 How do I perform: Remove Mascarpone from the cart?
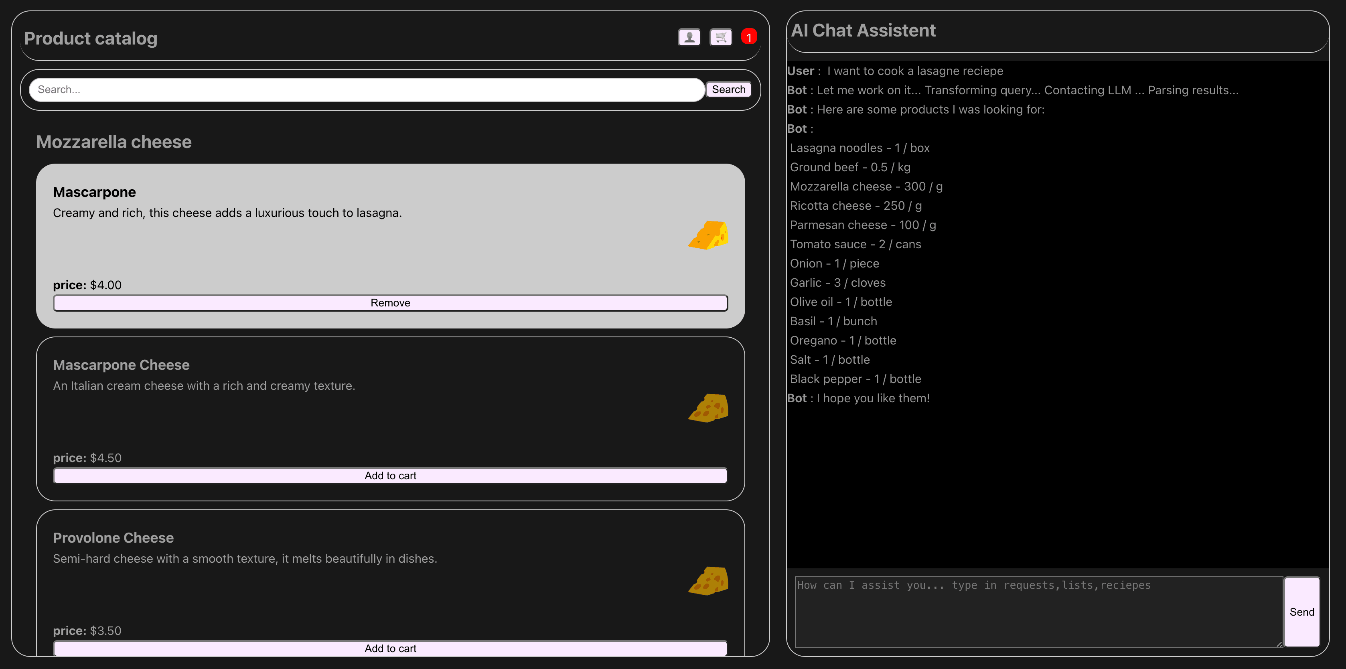point(390,303)
